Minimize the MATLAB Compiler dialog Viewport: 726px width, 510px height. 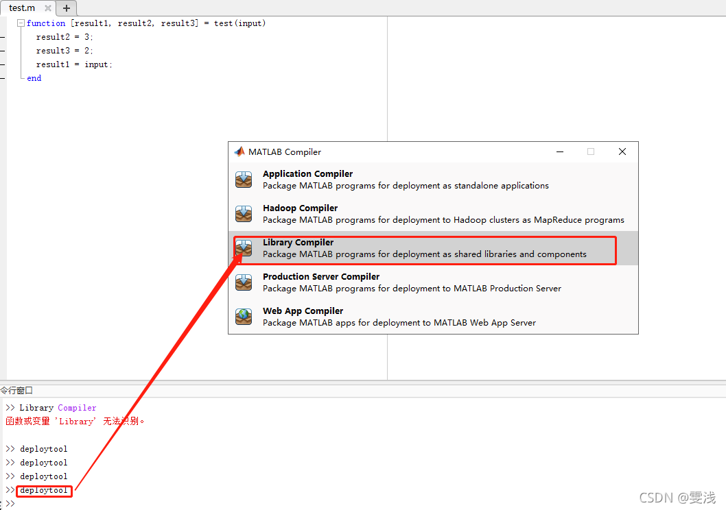[560, 151]
